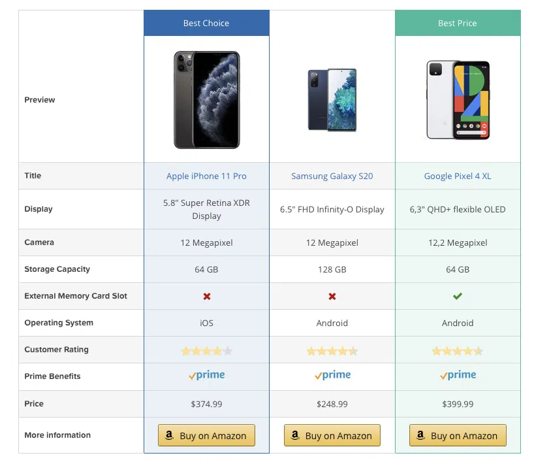534x464 pixels.
Task: Click the iPhone 11 Pro preview image
Action: pos(207,100)
